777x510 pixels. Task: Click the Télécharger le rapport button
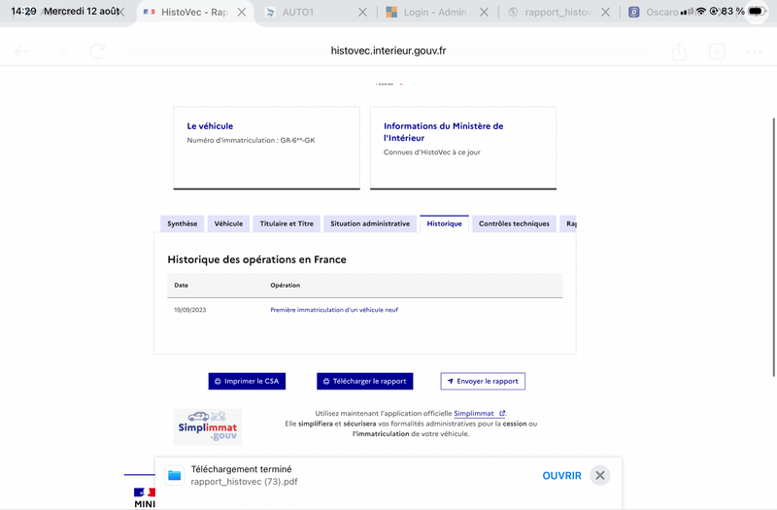click(x=365, y=381)
